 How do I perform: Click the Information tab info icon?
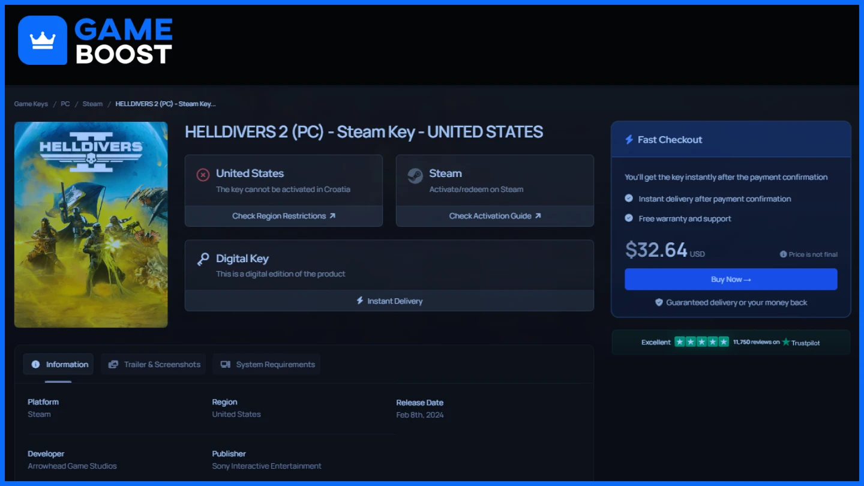(35, 364)
